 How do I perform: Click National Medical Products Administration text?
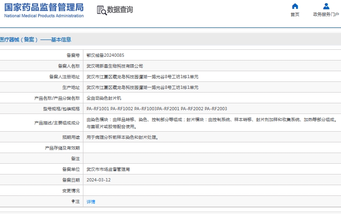(44, 16)
